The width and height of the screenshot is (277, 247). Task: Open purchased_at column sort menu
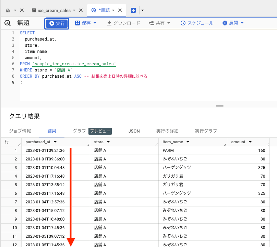(x=55, y=142)
